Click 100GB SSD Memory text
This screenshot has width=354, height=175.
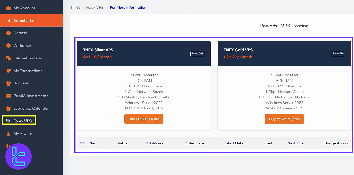[x=284, y=86]
